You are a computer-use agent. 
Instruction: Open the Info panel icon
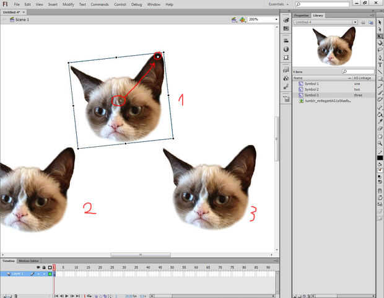[x=286, y=49]
